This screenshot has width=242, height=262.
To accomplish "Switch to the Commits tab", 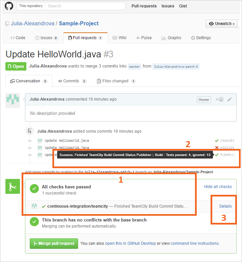I will 72,81.
